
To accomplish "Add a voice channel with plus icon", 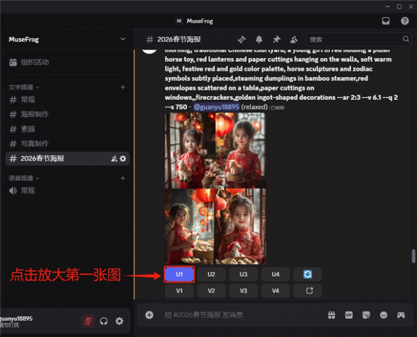I will tap(123, 178).
